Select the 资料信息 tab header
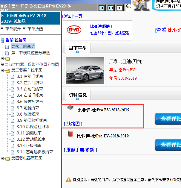Image resolution: width=181 pixels, height=188 pixels. click(78, 95)
